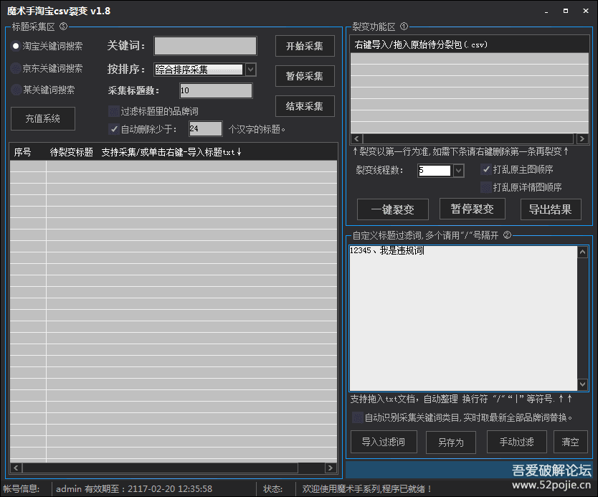Click 暂停采集 button
The image size is (598, 497).
coord(305,76)
